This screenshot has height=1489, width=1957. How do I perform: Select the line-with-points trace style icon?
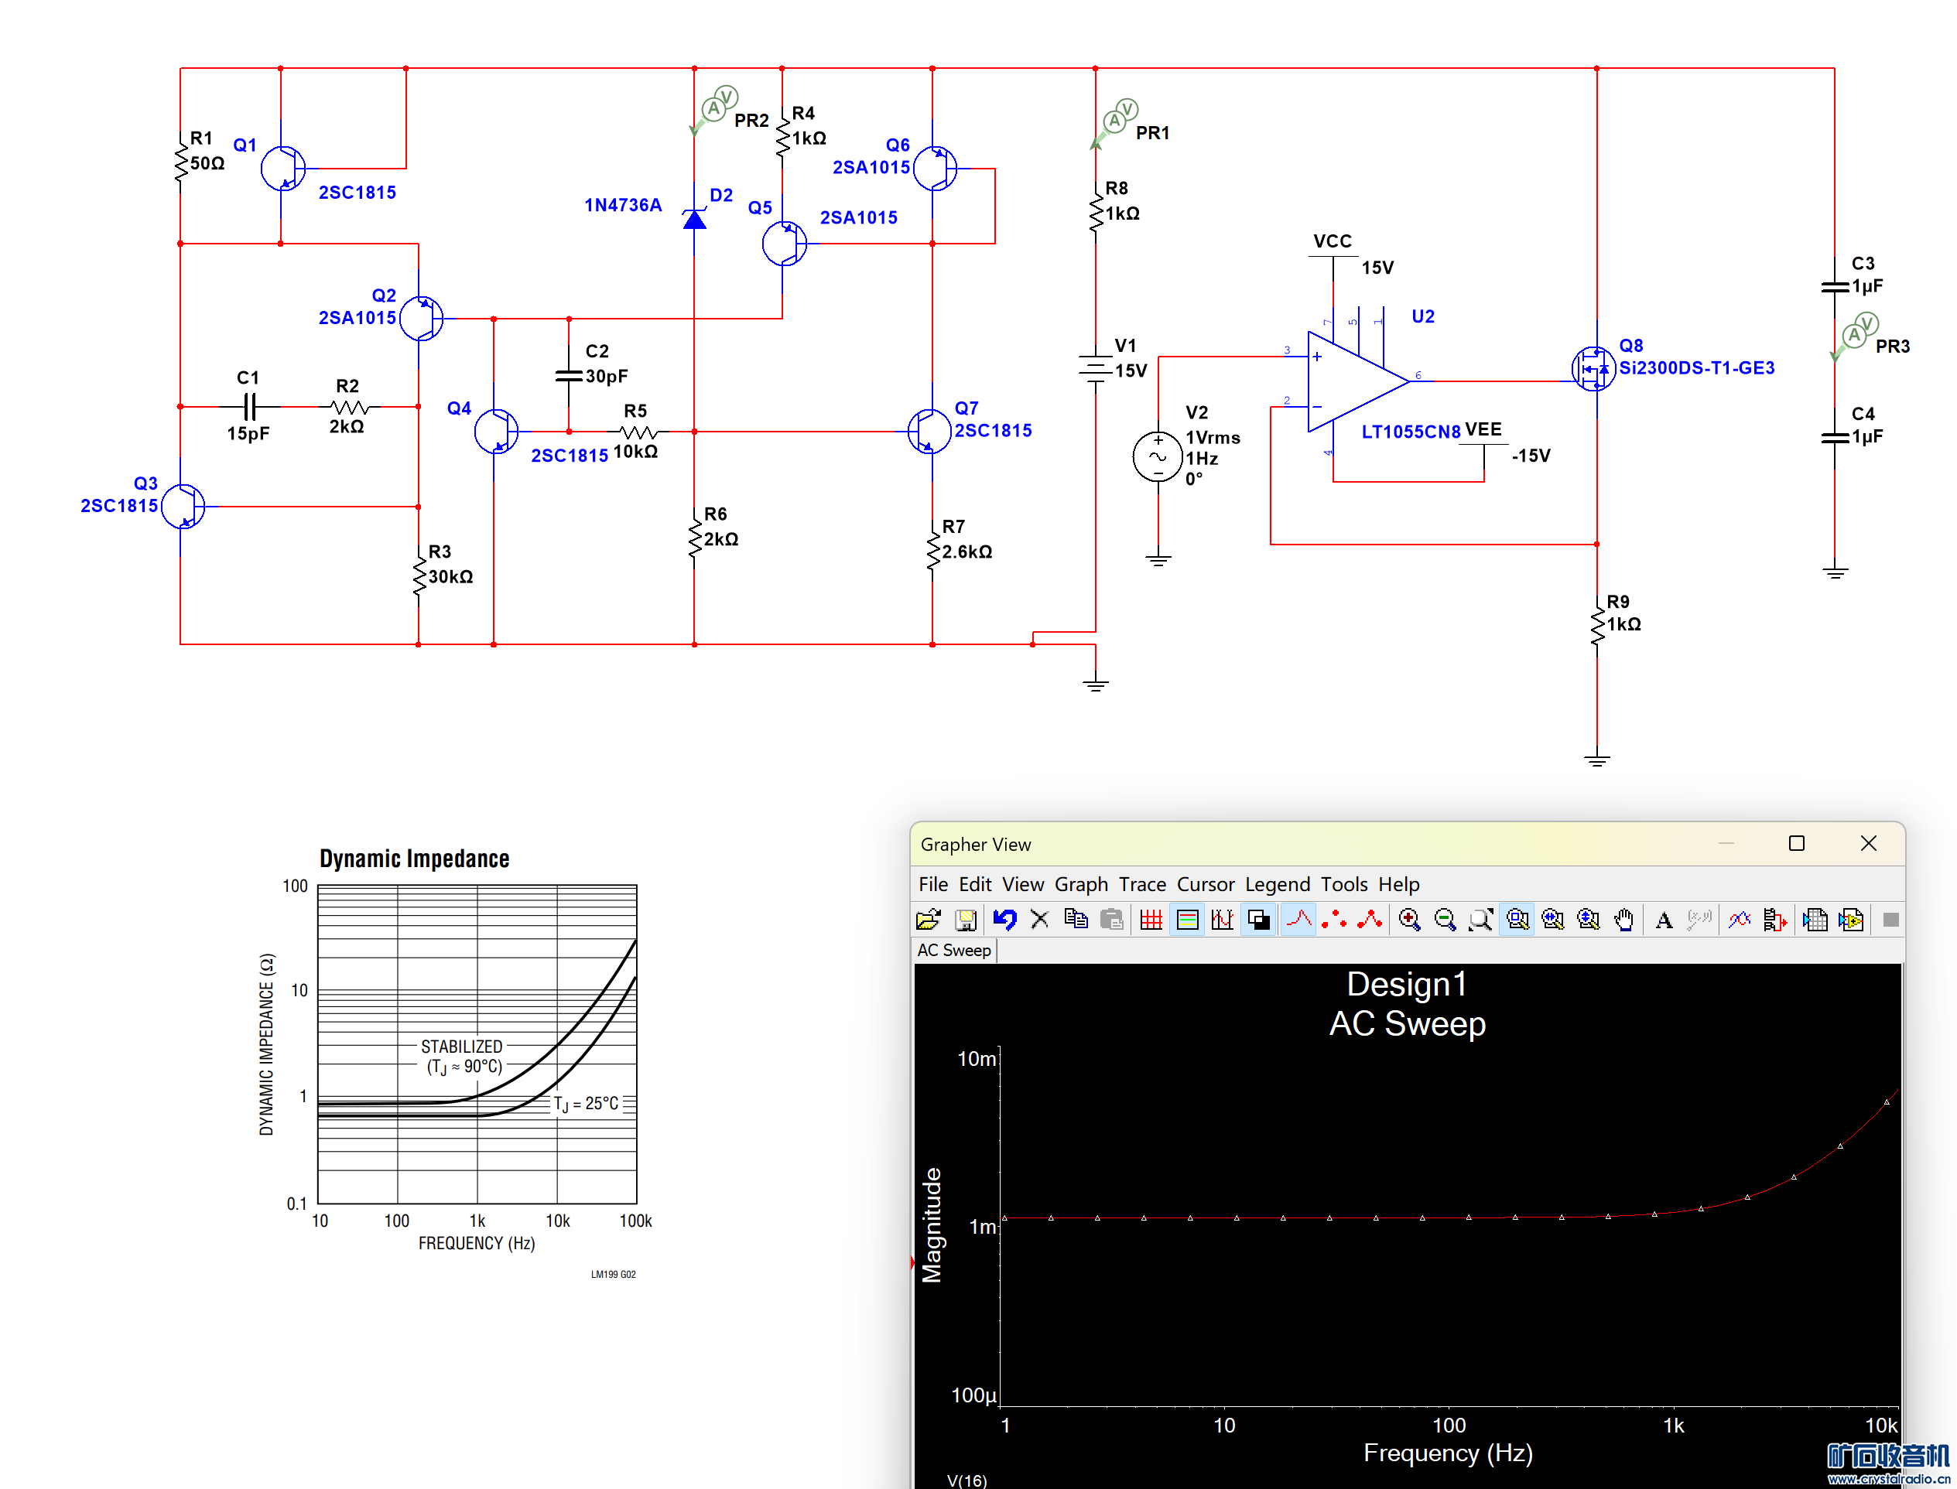1369,920
